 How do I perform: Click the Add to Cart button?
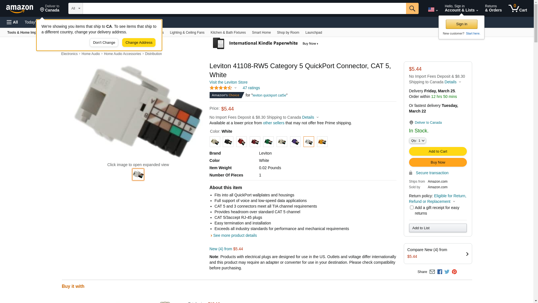(438, 151)
